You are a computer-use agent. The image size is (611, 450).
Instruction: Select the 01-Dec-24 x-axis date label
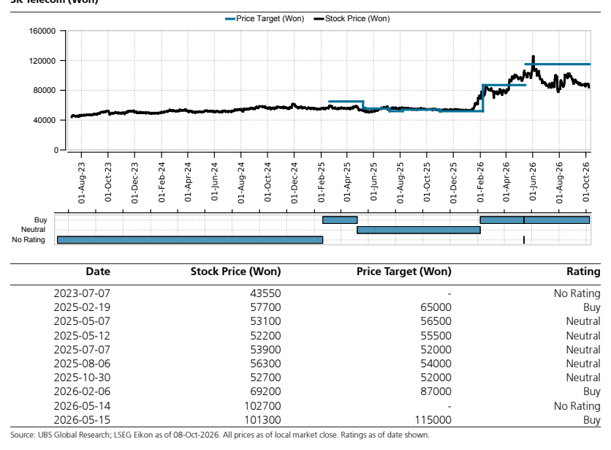(295, 183)
